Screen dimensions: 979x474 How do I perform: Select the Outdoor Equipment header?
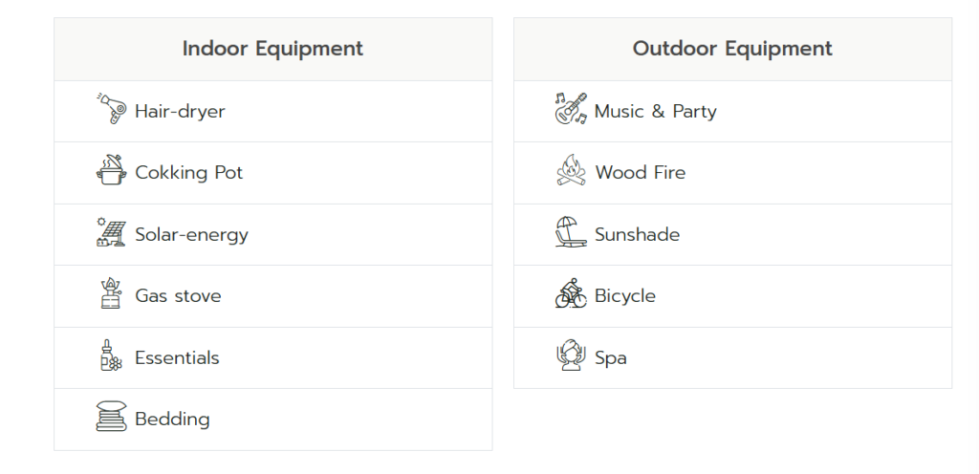click(732, 49)
